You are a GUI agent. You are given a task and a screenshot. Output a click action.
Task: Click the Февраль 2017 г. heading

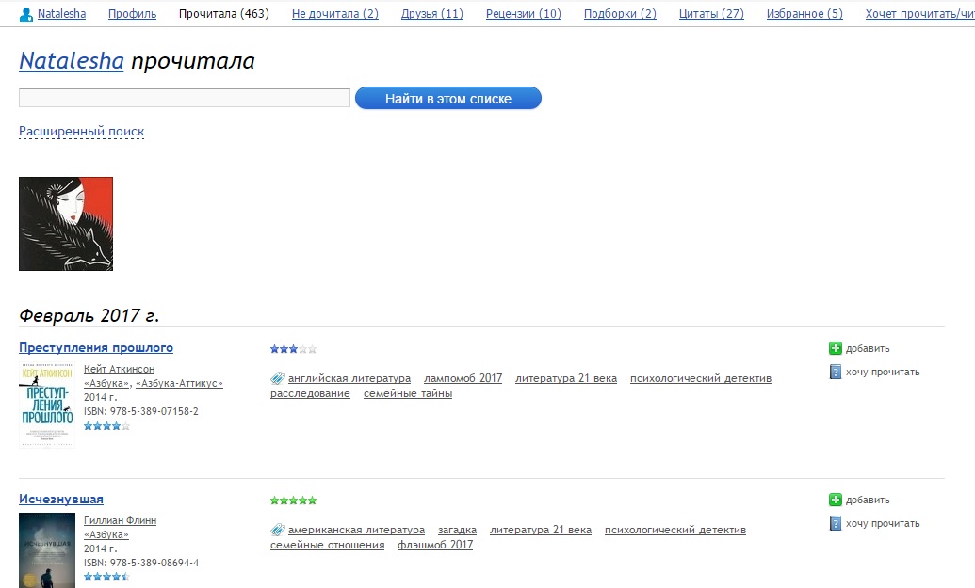[x=89, y=315]
